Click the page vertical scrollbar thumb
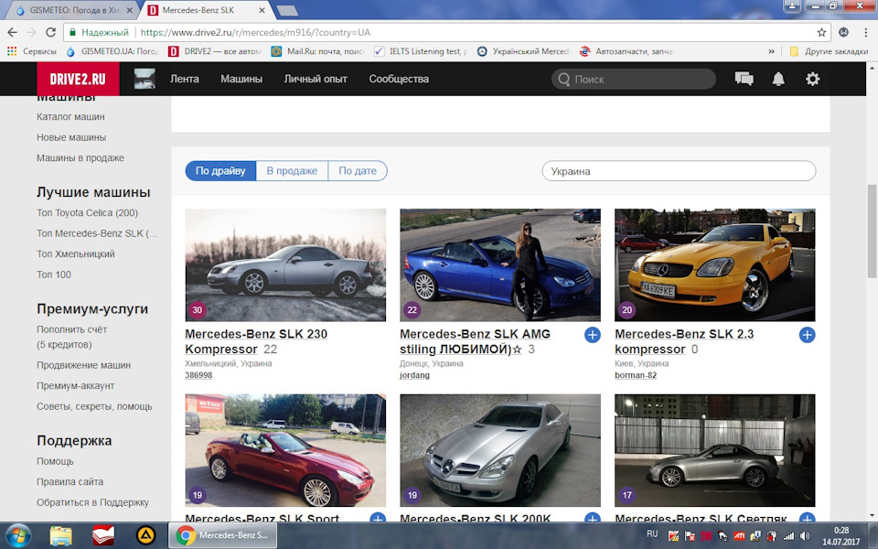This screenshot has height=549, width=878. (872, 231)
